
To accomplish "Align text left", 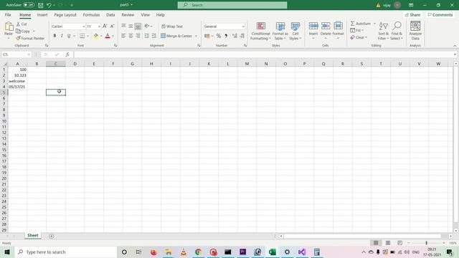I will click(123, 36).
